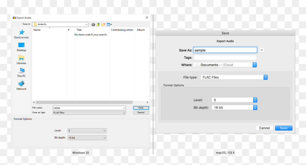Viewport: 306px width, 165px height.
Task: Open the File name dropdown in Windows dialog
Action: click(x=124, y=108)
